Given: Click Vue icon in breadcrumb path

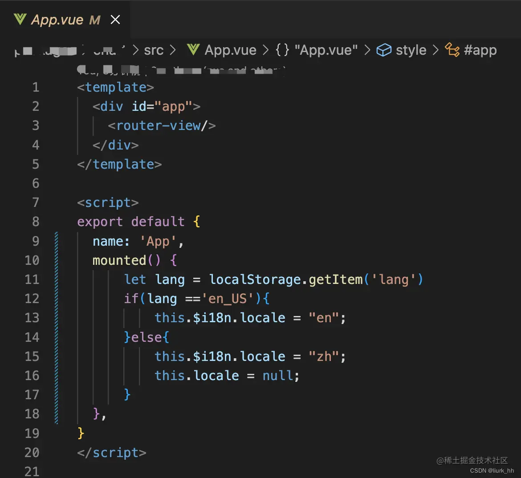Looking at the screenshot, I should [x=193, y=50].
